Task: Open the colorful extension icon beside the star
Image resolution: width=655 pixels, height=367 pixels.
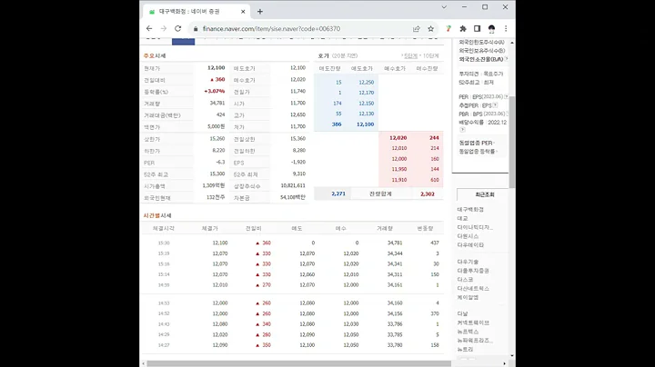Action: pos(448,29)
